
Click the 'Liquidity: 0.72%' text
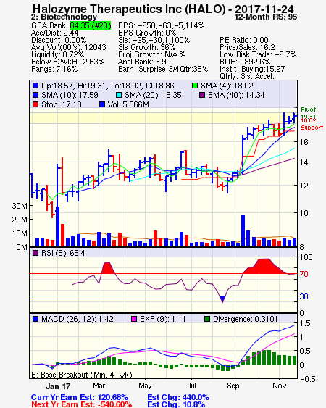click(x=57, y=54)
